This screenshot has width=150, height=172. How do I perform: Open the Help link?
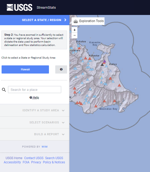(34, 97)
